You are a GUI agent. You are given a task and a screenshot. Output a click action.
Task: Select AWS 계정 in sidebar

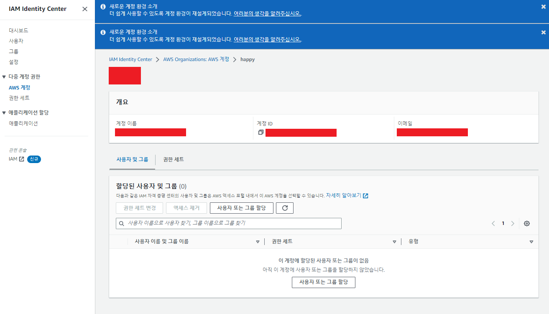pos(19,88)
